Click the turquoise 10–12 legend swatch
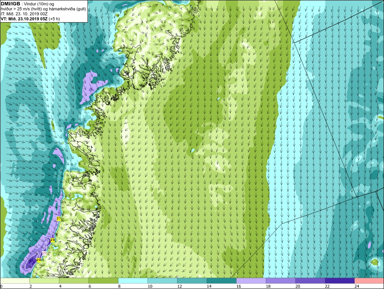 (162, 281)
